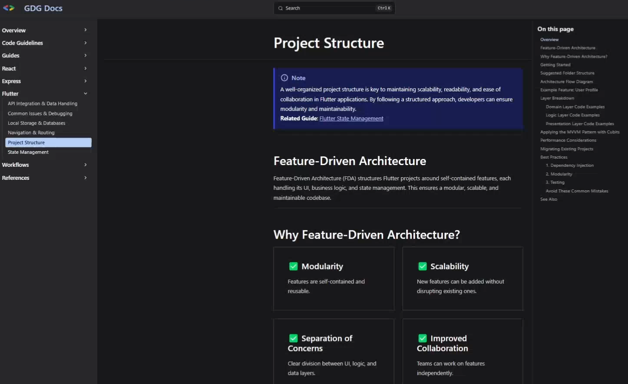Expand the Express section chevron
The image size is (628, 384).
pyautogui.click(x=86, y=81)
